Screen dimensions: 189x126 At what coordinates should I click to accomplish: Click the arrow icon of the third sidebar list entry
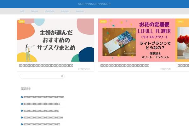tap(22, 111)
